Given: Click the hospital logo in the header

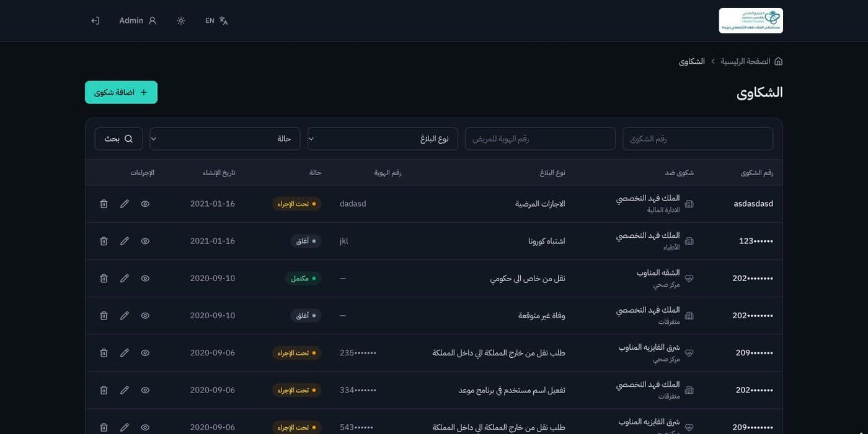Looking at the screenshot, I should tap(751, 20).
